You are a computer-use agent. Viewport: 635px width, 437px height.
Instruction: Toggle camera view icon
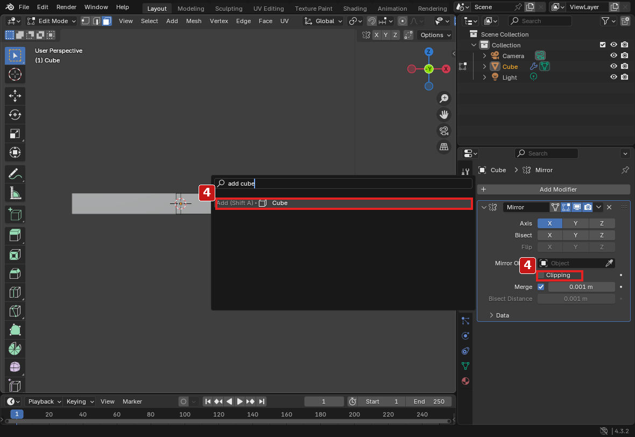click(444, 131)
